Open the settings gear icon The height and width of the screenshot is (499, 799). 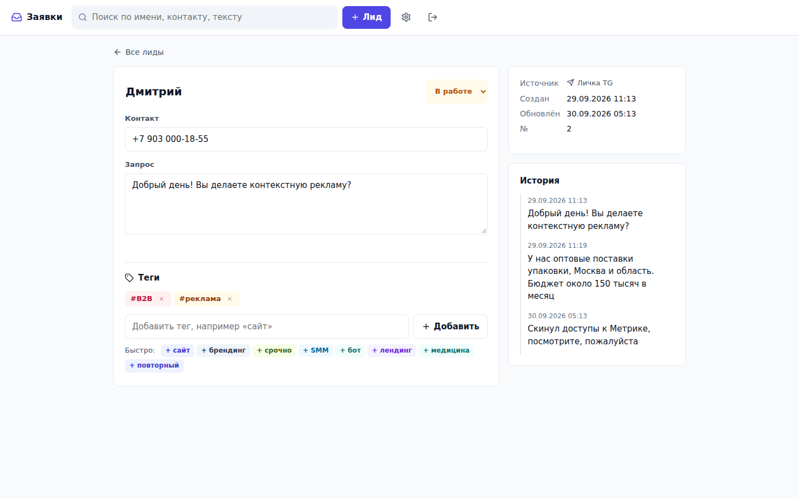[406, 17]
